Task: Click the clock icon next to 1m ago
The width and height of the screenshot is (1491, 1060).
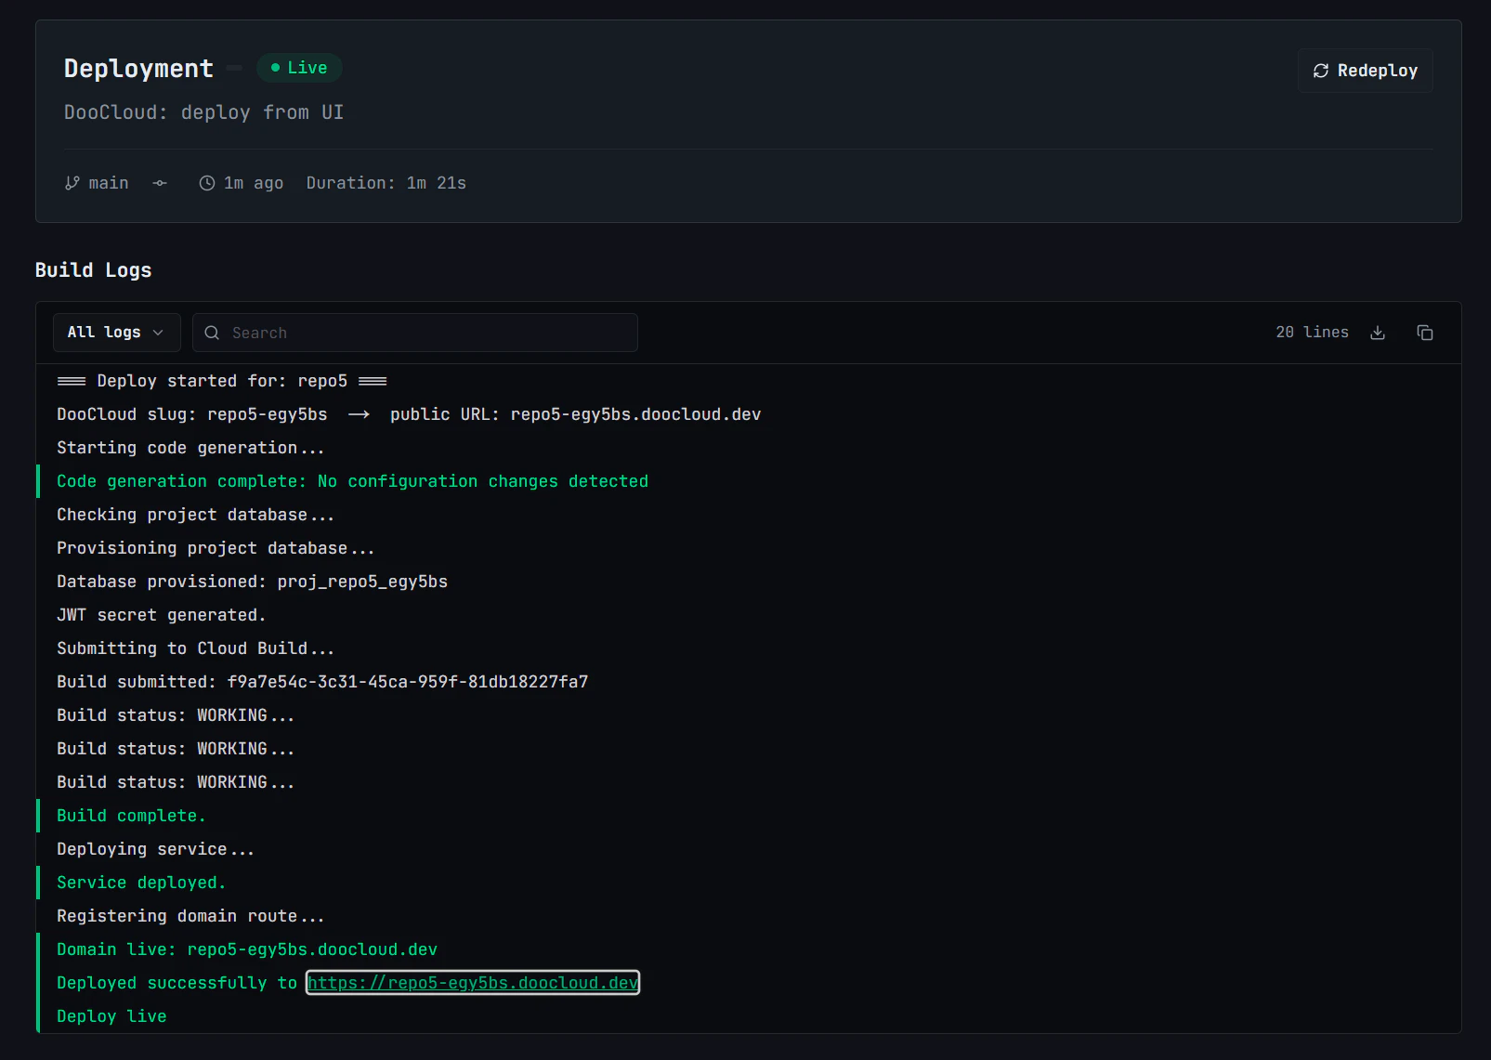Action: pos(206,182)
